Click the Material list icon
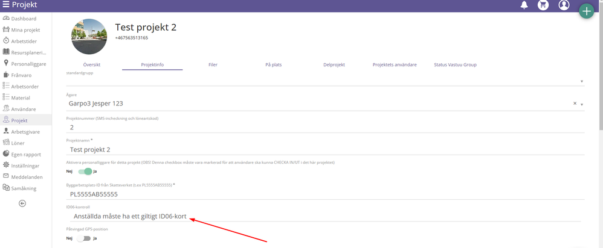The image size is (603, 248). (6, 98)
